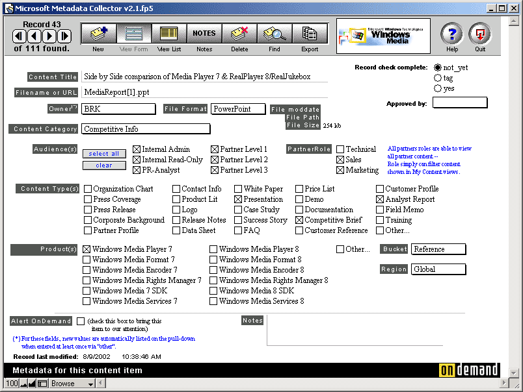The image size is (523, 392).
Task: Create a New record
Action: (x=98, y=33)
